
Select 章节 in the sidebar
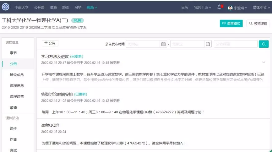pos(14,53)
